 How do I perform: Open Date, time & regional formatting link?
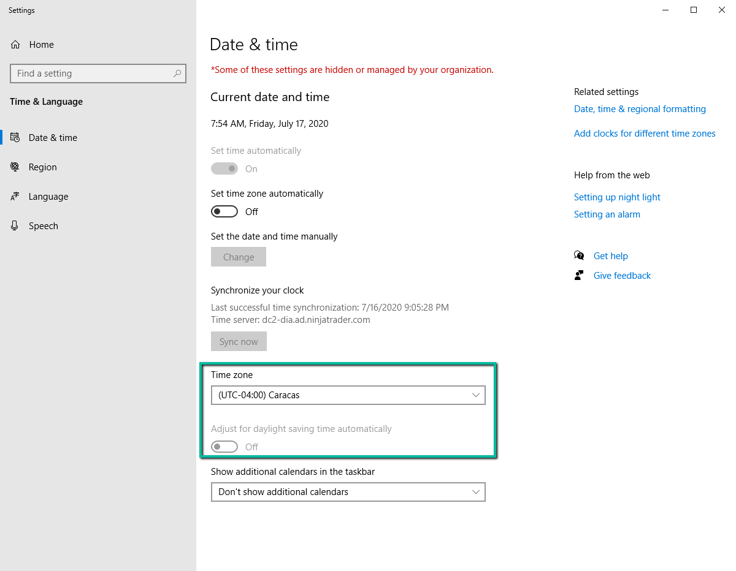click(640, 109)
